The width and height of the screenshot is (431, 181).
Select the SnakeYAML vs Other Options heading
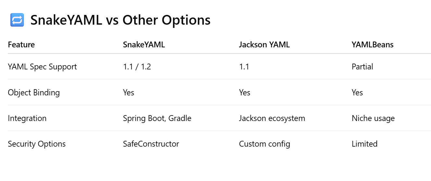pos(120,20)
